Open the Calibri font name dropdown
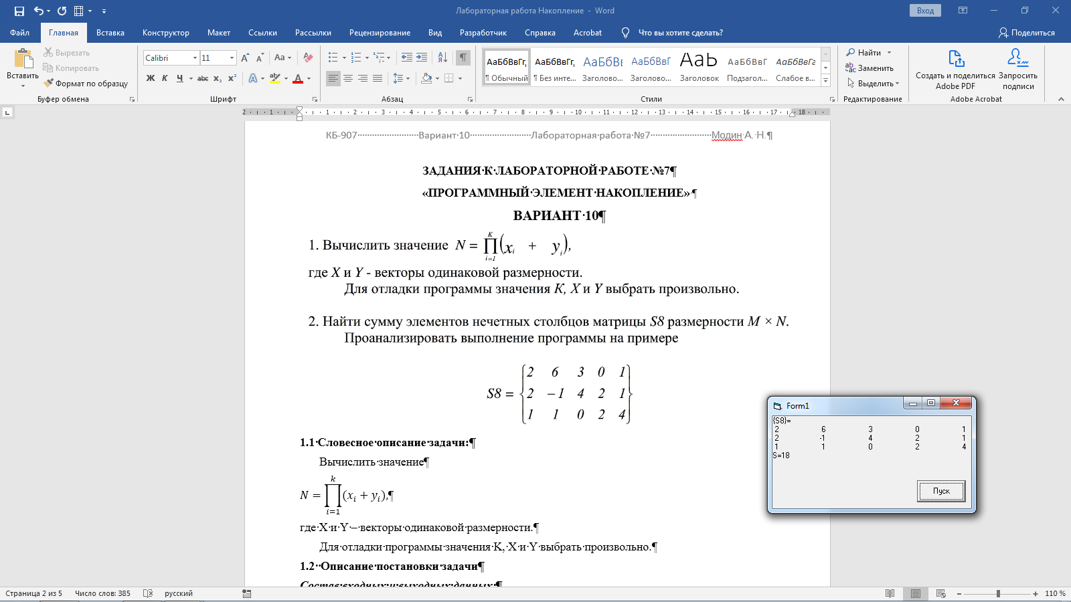This screenshot has height=602, width=1071. click(x=195, y=58)
